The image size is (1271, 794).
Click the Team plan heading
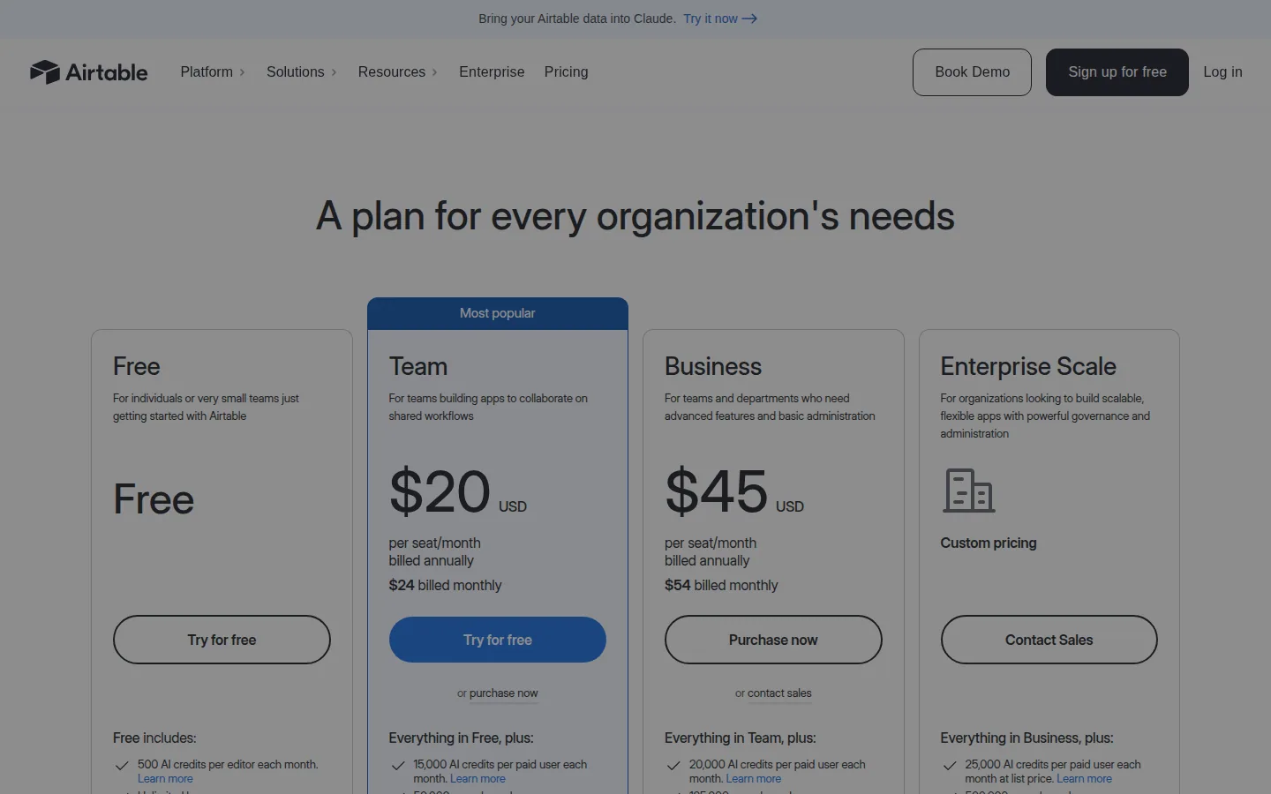coord(418,366)
